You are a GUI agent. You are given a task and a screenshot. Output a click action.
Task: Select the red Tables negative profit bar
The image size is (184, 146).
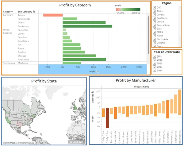(x=53, y=15)
